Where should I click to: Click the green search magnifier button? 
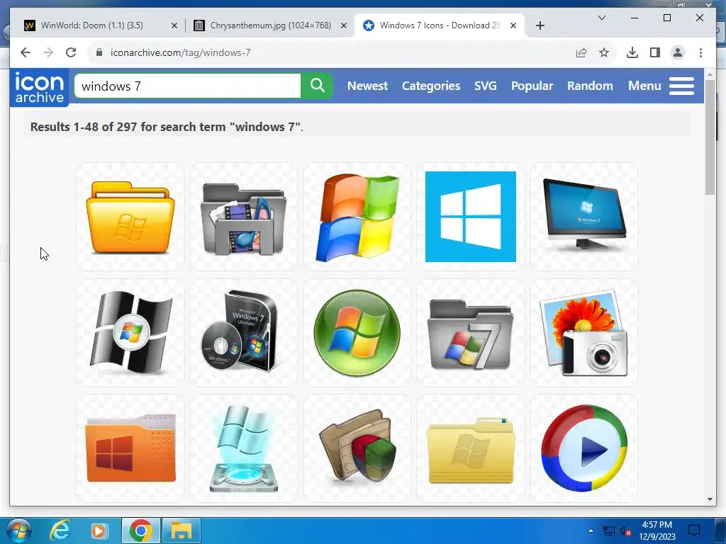tap(317, 86)
